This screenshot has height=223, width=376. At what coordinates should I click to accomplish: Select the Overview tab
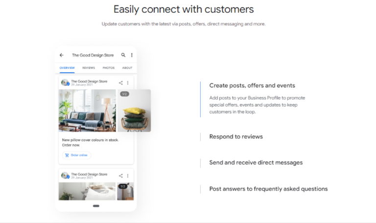click(67, 68)
